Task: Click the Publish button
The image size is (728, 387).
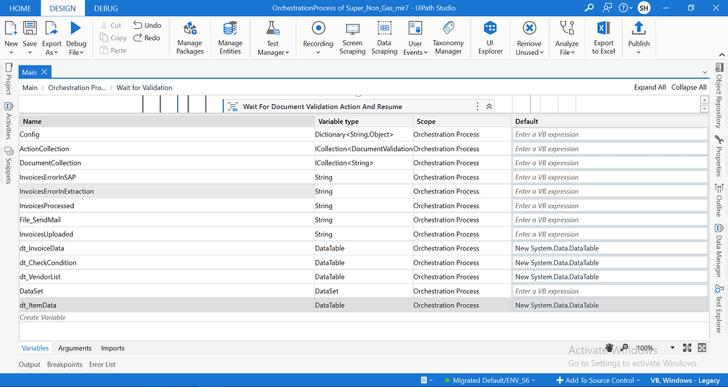Action: (639, 37)
